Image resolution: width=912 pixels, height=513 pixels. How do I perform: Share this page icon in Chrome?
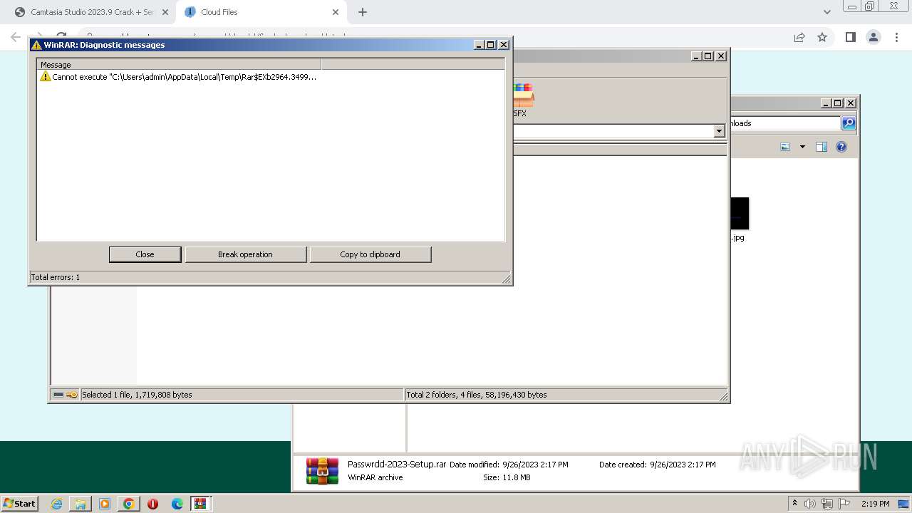(799, 37)
